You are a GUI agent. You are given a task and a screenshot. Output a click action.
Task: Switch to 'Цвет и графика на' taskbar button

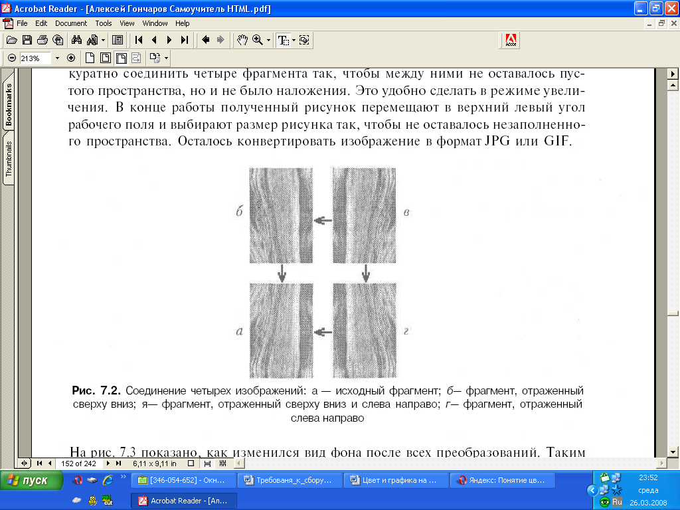(396, 481)
